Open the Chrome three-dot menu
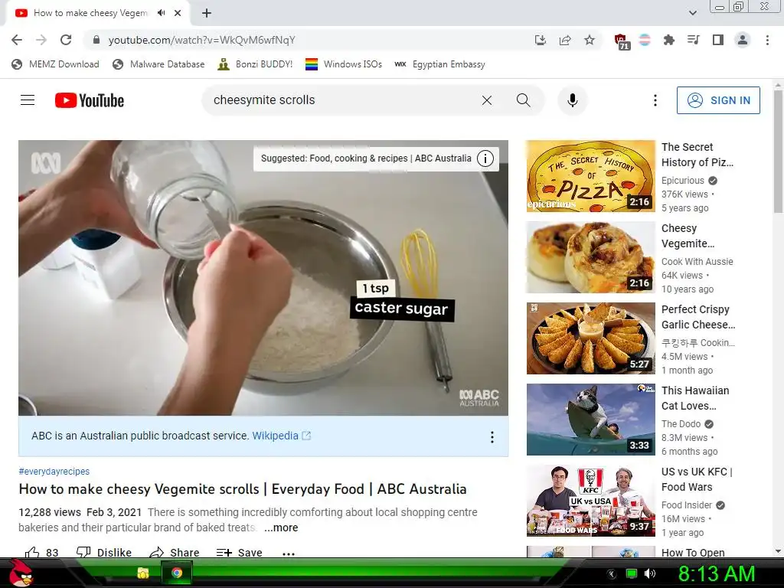 pyautogui.click(x=767, y=40)
